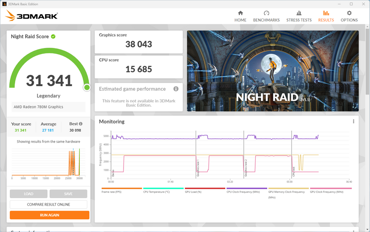Open the Monitoring three-dot menu
The height and width of the screenshot is (232, 370).
353,121
